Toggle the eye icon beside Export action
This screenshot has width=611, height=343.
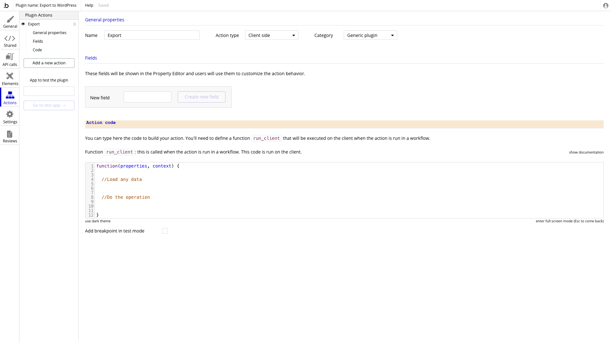click(x=23, y=24)
